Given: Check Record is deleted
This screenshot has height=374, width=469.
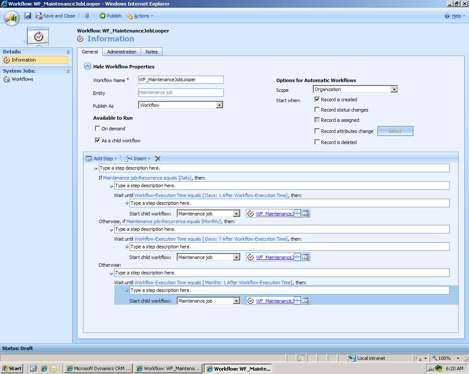Looking at the screenshot, I should (317, 142).
